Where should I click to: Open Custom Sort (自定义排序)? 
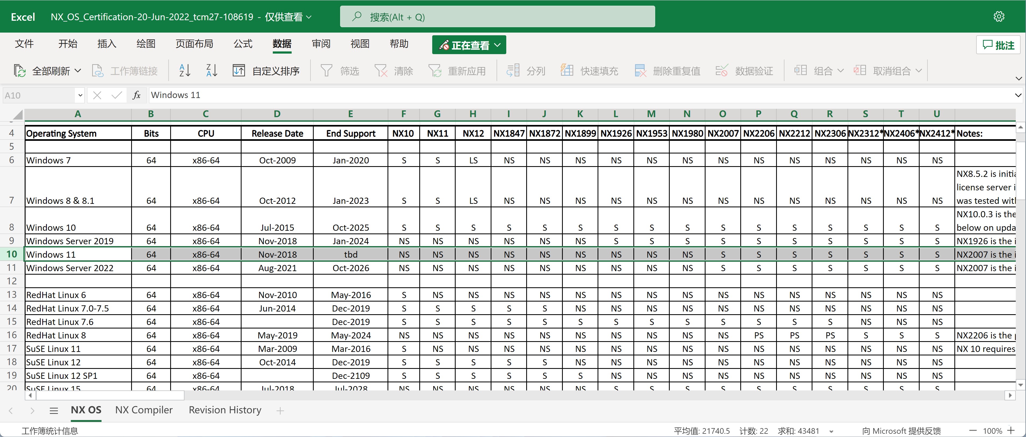click(x=266, y=71)
